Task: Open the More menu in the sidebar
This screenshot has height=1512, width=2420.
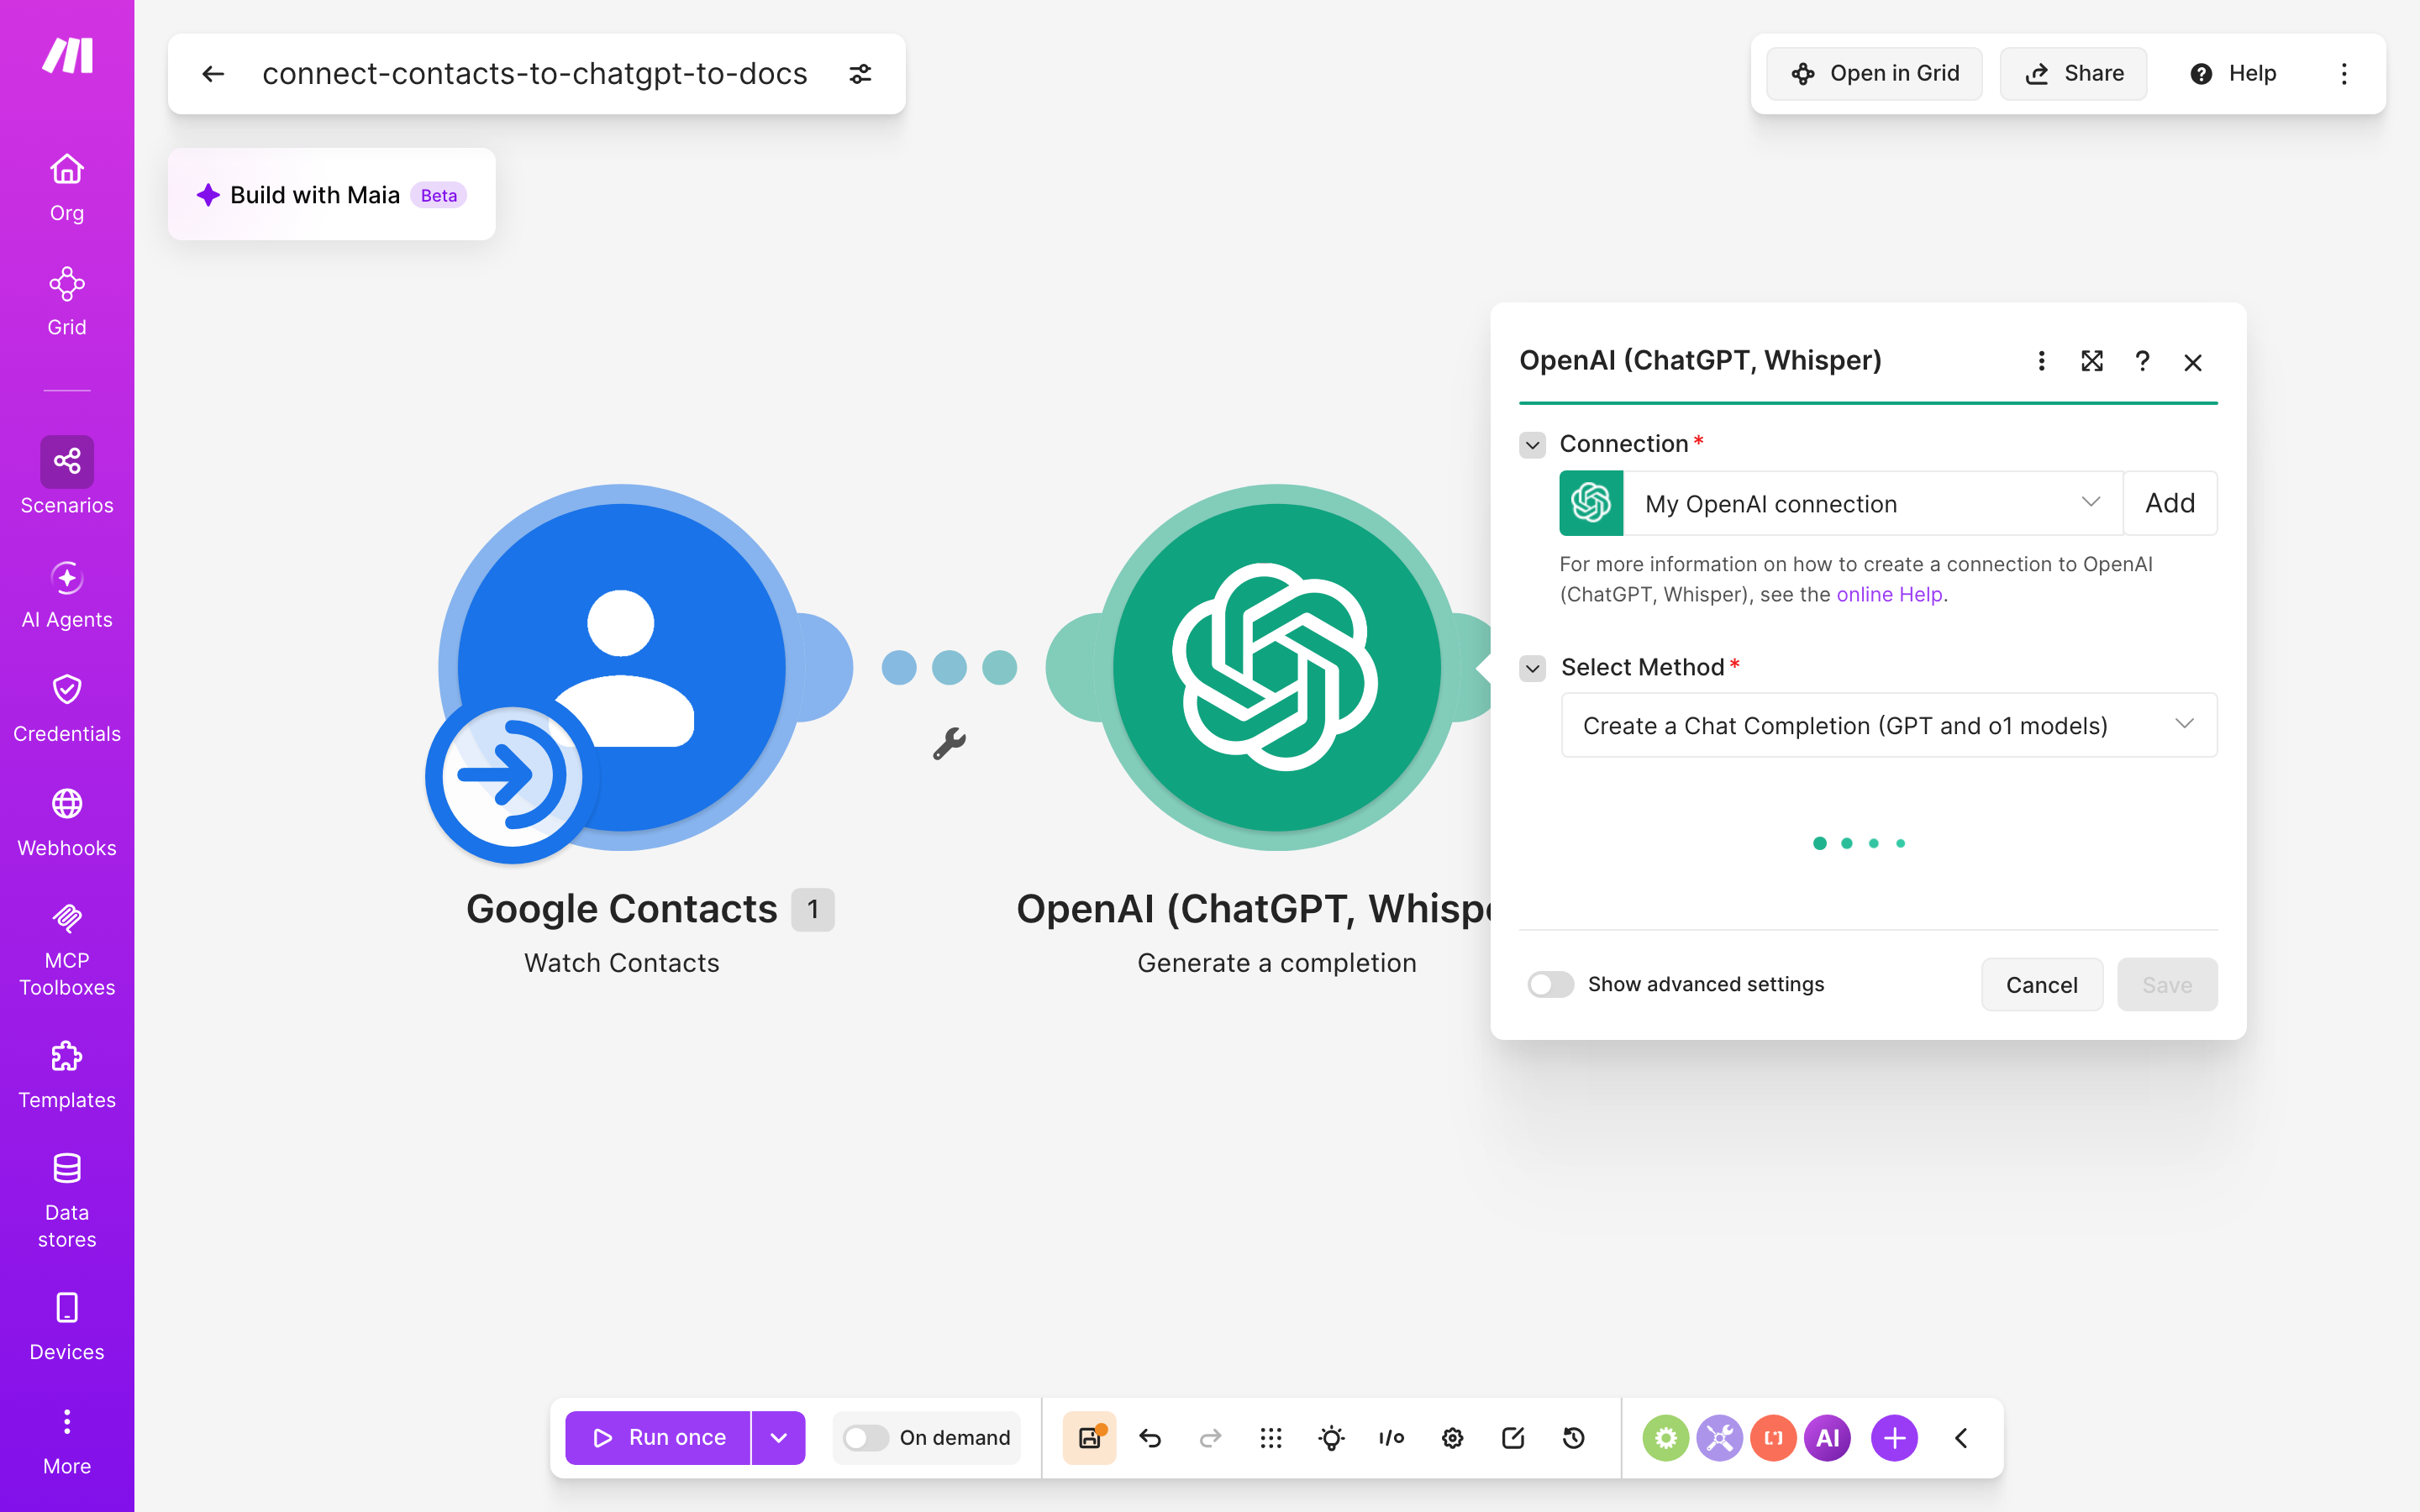Action: 67,1441
